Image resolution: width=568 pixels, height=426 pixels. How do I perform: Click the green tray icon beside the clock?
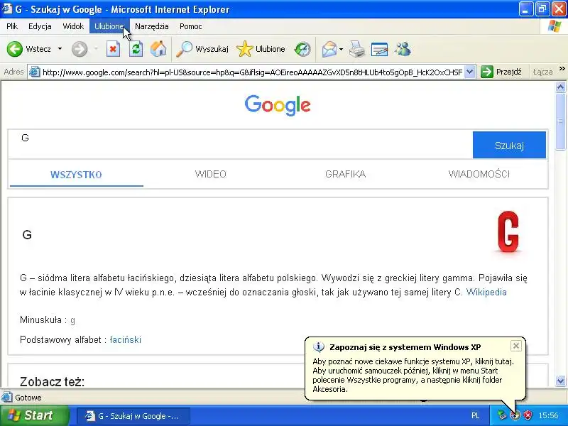(x=501, y=415)
